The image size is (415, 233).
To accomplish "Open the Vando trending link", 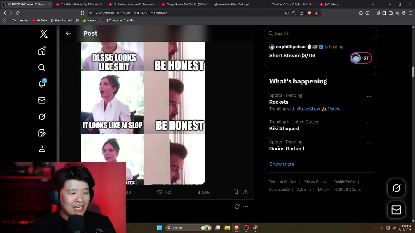I will coord(334,109).
